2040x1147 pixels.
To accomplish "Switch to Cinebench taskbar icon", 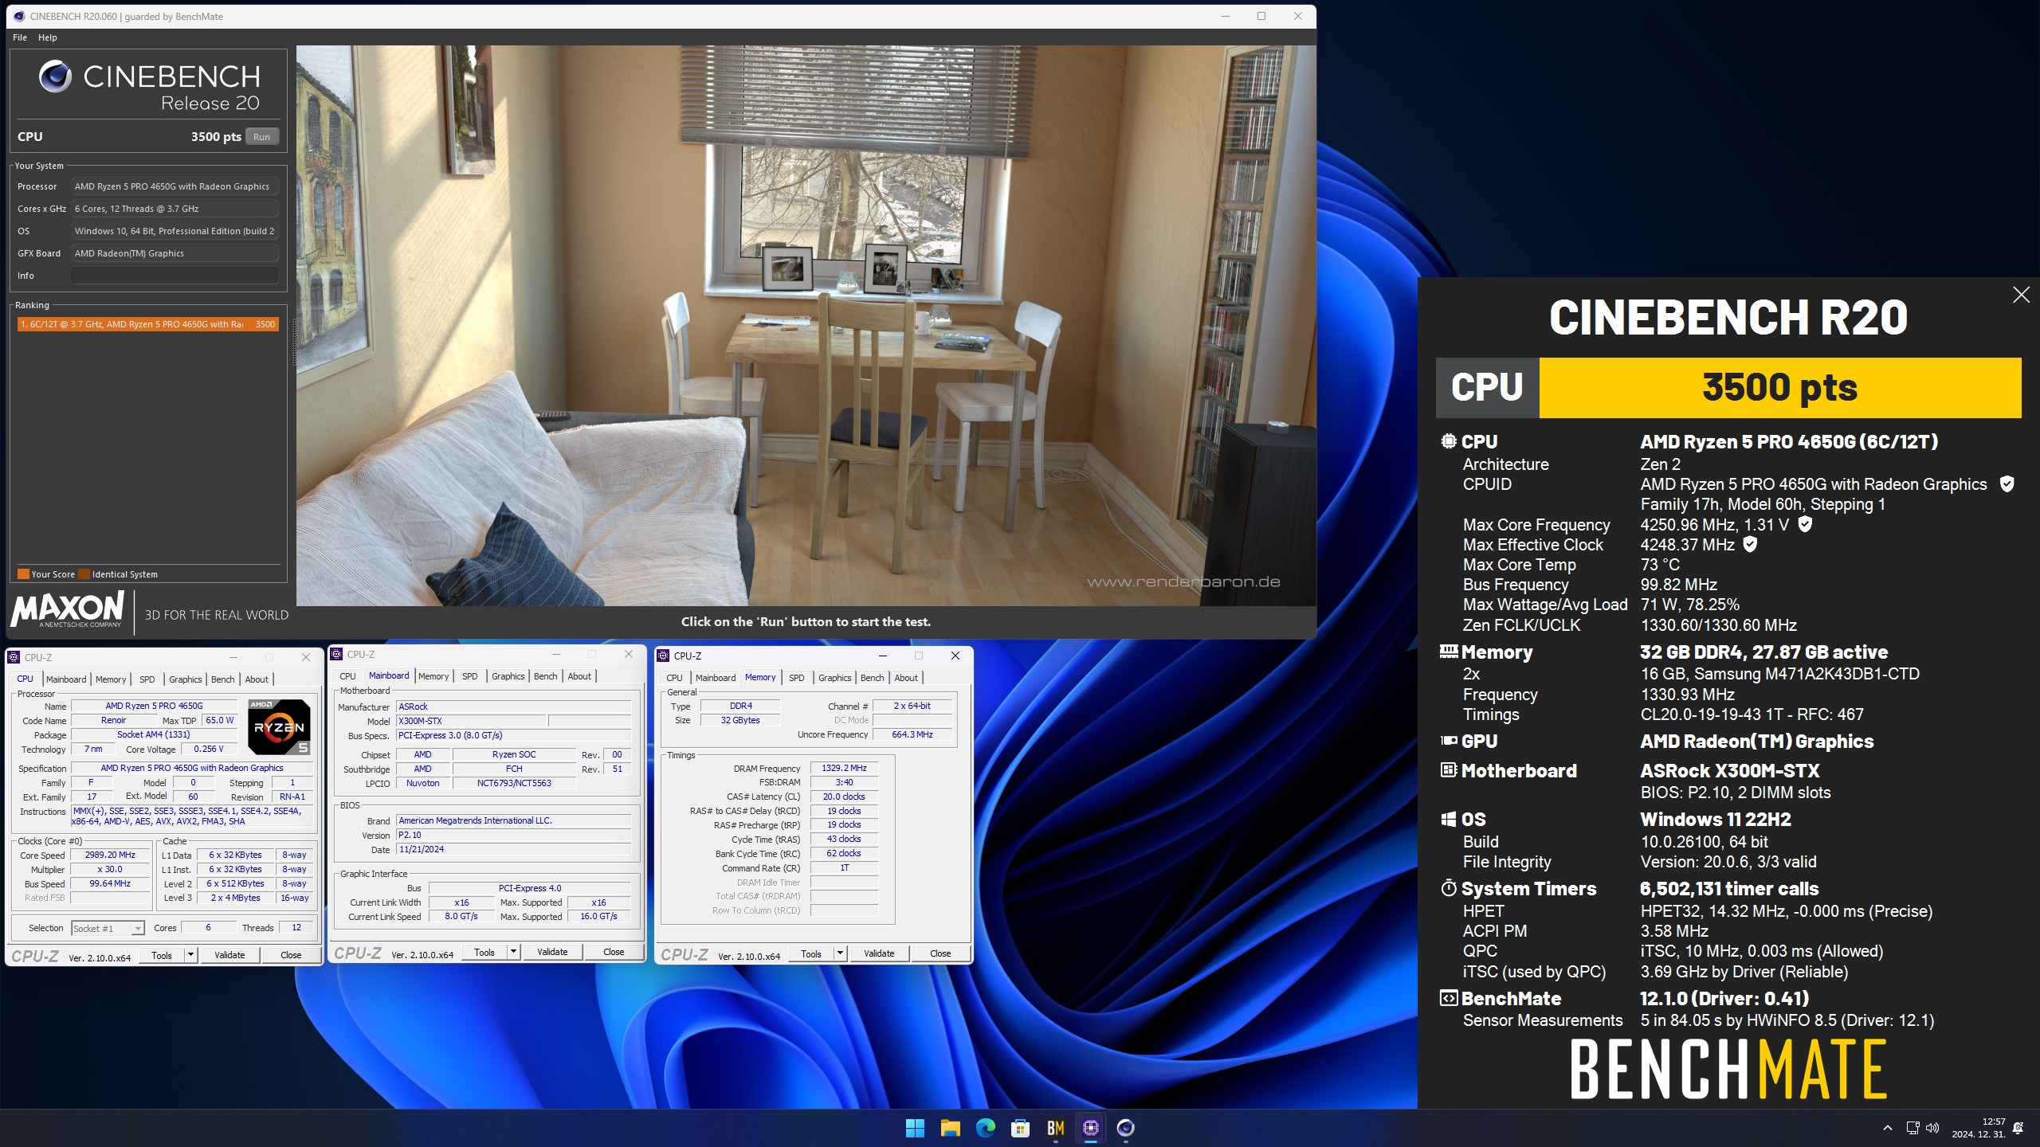I will click(x=1125, y=1128).
